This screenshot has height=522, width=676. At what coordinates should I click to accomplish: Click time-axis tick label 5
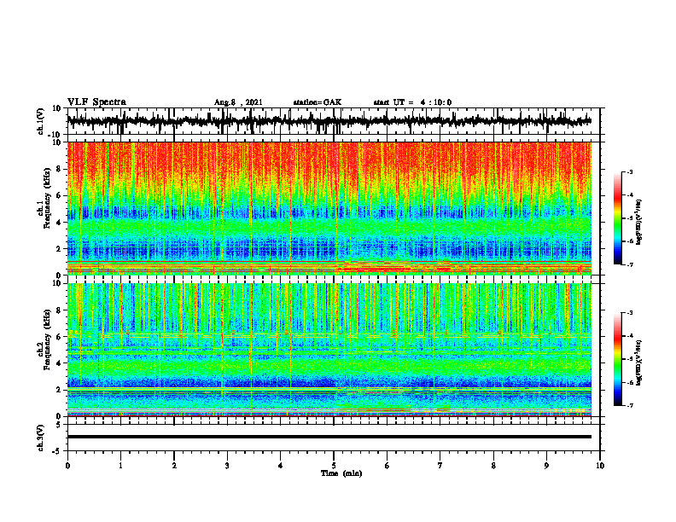tap(334, 466)
